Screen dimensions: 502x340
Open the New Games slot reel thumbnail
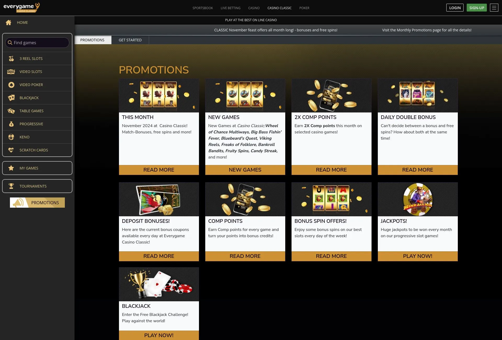(x=245, y=95)
